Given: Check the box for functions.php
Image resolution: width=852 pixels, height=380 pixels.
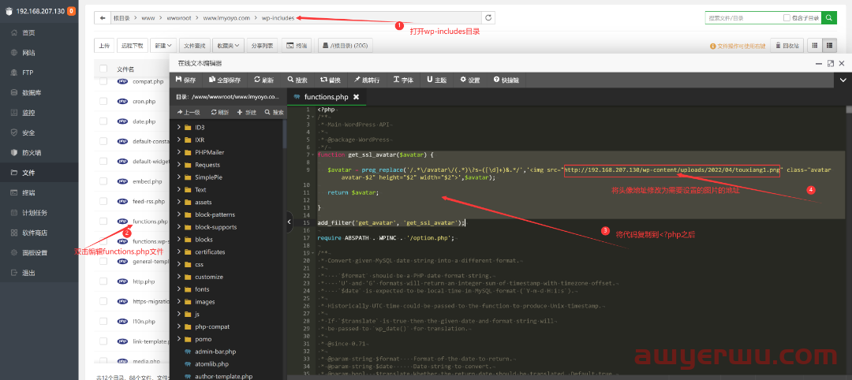Looking at the screenshot, I should 103,222.
